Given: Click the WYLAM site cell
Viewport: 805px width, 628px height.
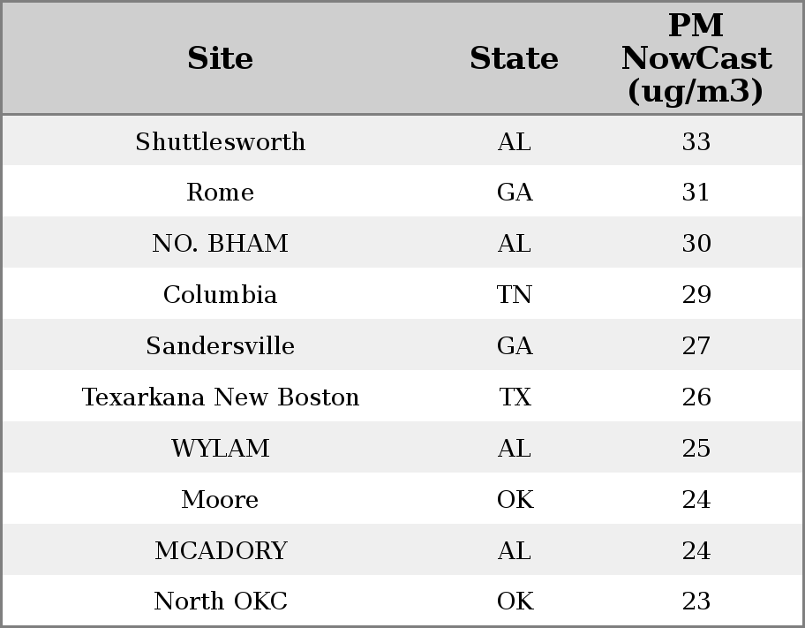Looking at the screenshot, I should (x=220, y=449).
